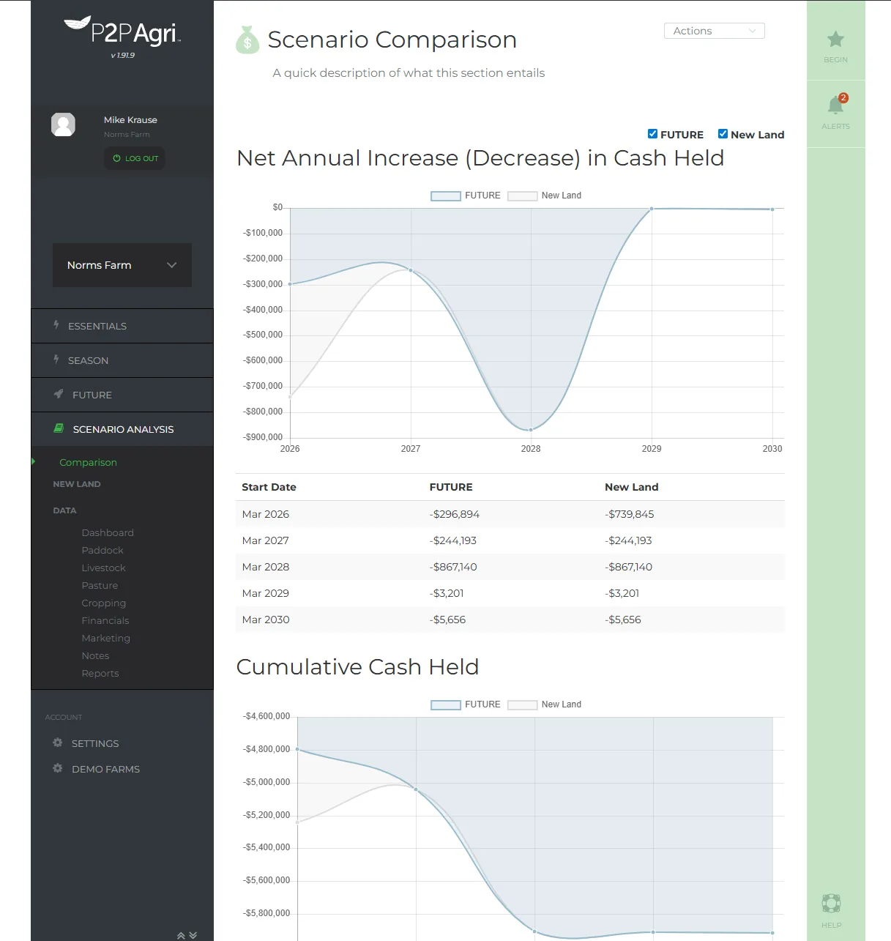
Task: Uncheck the New Land scenario checkbox
Action: click(723, 134)
